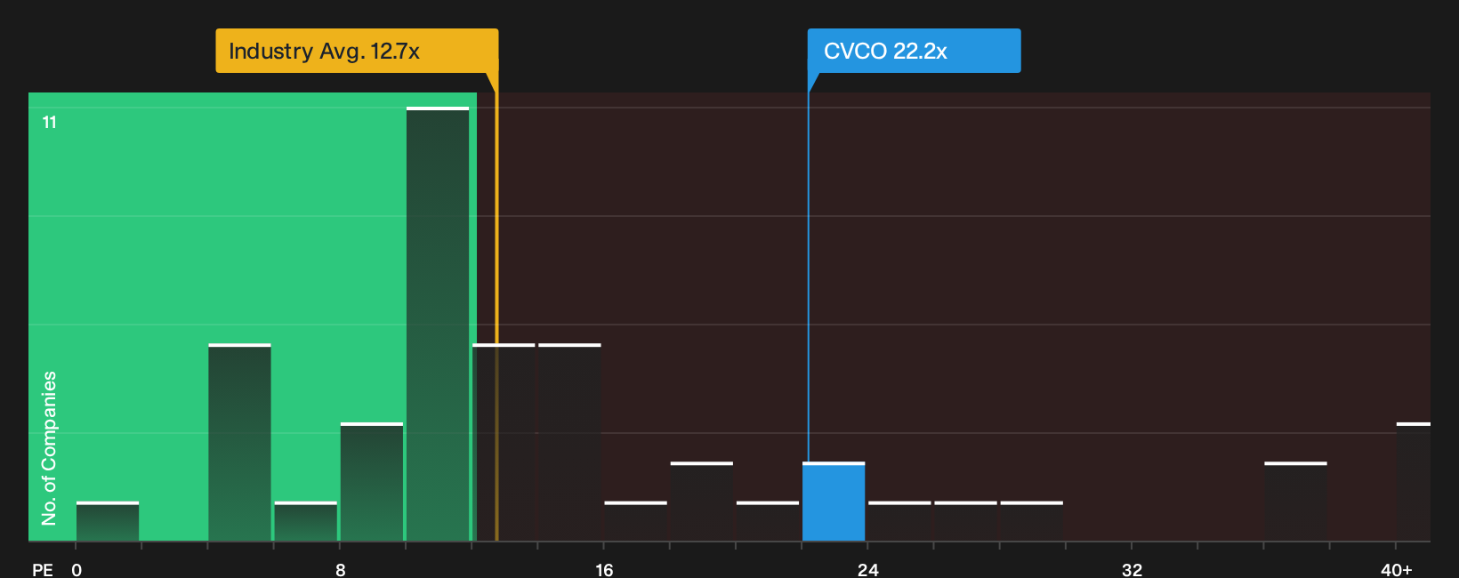Click the bar just left of PE 16

pyautogui.click(x=569, y=442)
